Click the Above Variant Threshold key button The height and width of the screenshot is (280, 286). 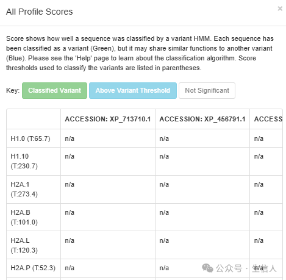(133, 90)
